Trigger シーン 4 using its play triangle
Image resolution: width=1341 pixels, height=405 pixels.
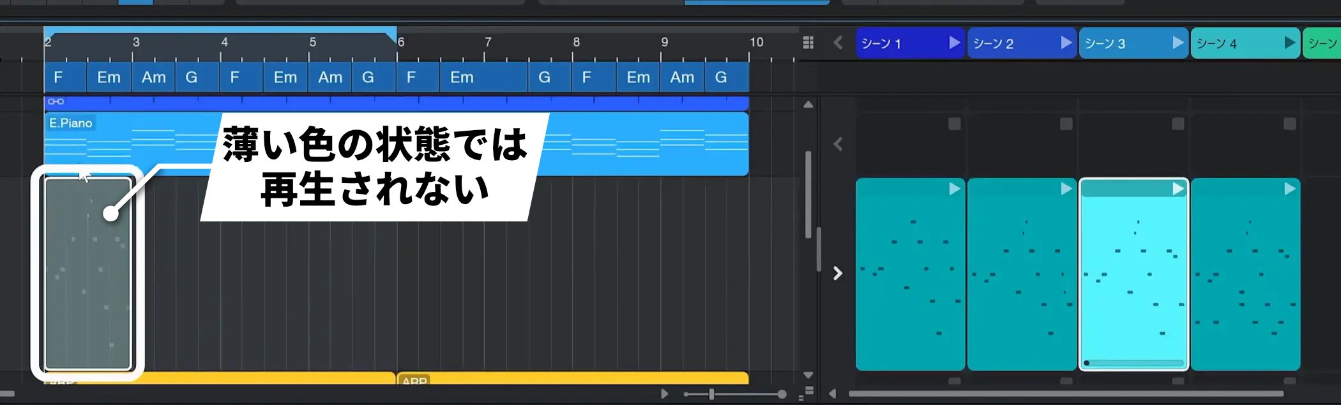pos(1289,43)
